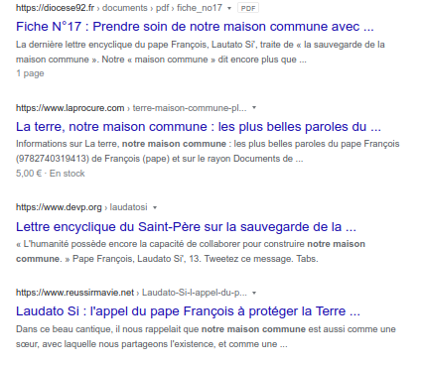422x366 pixels.
Task: Click the 'fiche_no17' breadcrumb segment
Action: click(x=200, y=8)
